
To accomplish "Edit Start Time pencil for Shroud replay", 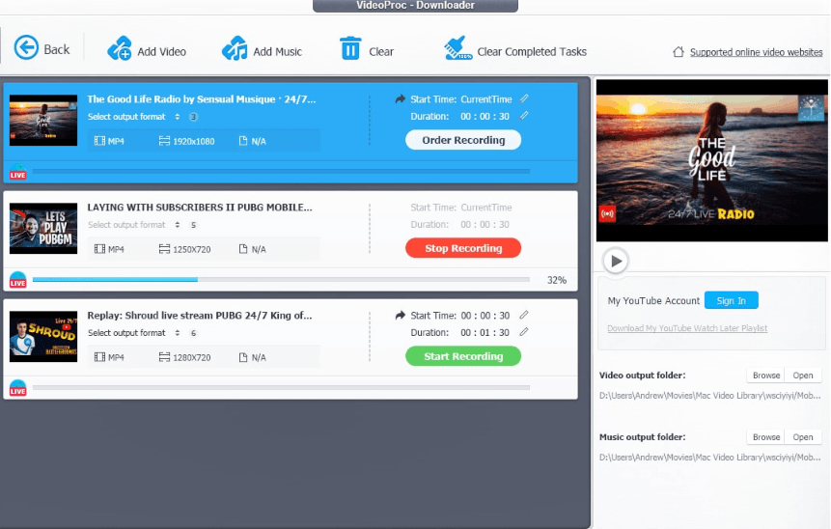I will click(524, 315).
